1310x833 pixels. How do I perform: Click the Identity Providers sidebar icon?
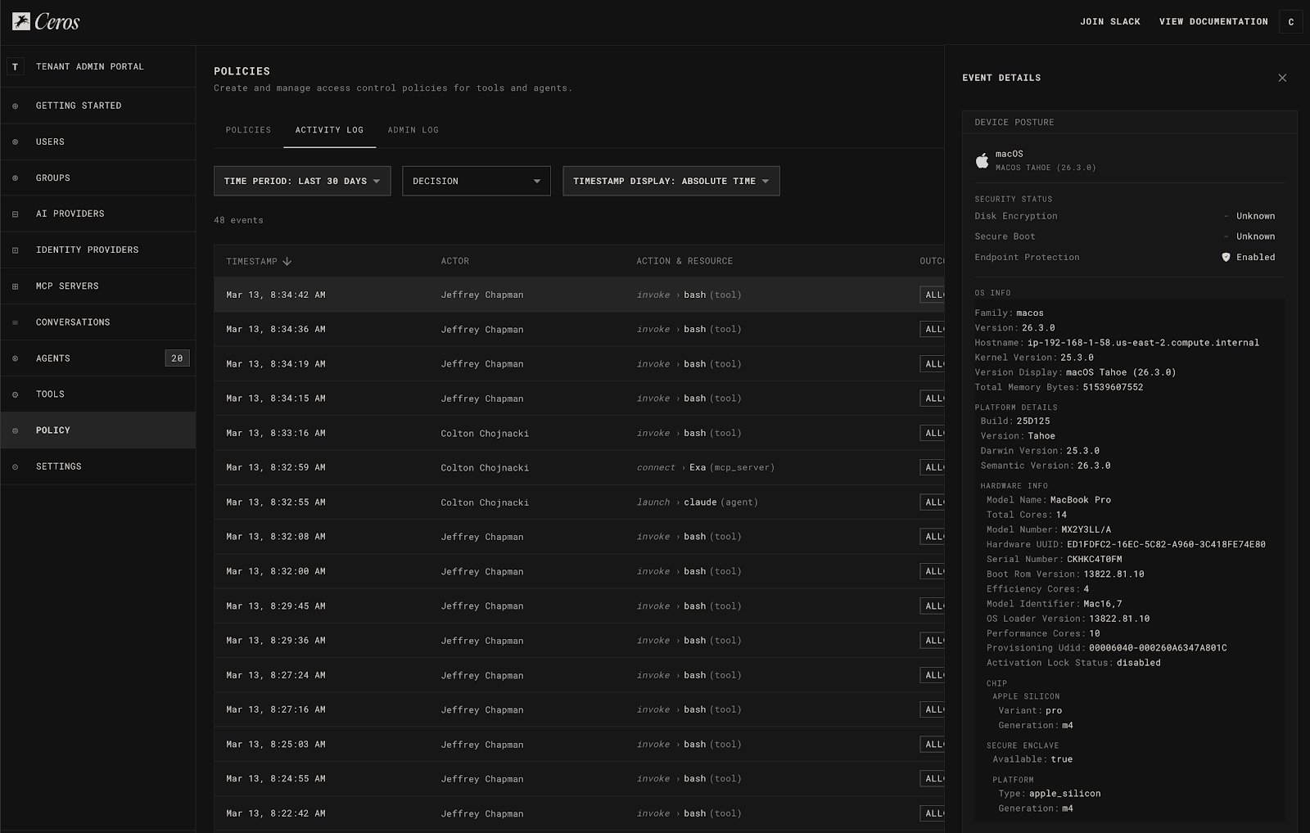tap(15, 250)
